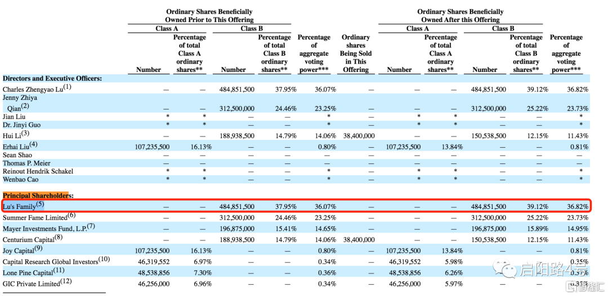Click 13.84% in the Joy Capital row
The width and height of the screenshot is (608, 296).
coord(453,251)
